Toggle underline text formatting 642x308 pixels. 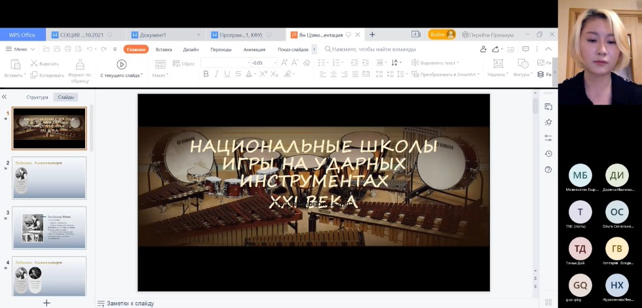tap(227, 74)
